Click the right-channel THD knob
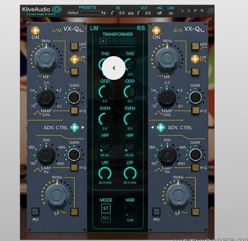 tap(130, 65)
